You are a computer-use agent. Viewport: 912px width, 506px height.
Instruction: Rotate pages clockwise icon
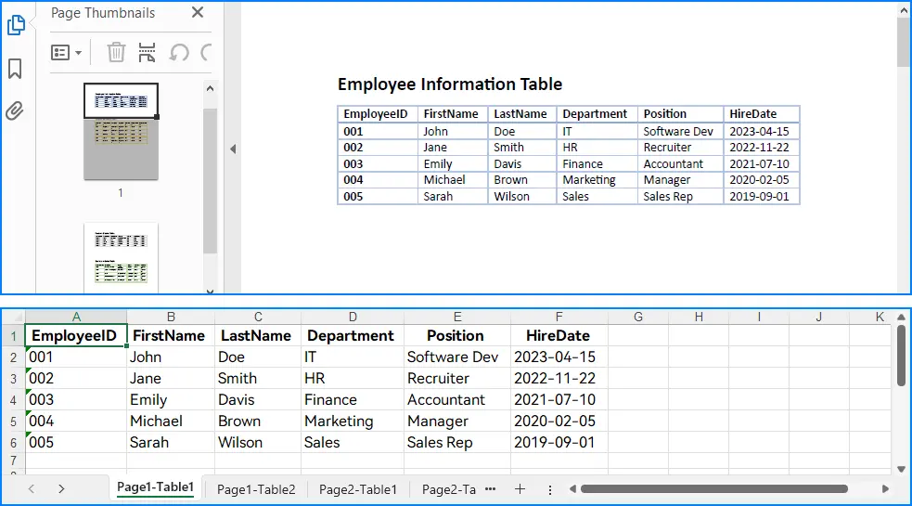[x=206, y=52]
